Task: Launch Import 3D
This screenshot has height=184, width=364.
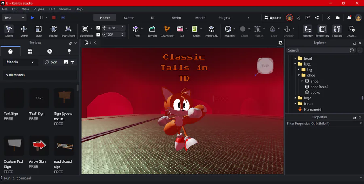Action: 212,31
